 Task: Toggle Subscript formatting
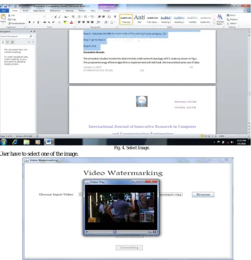49,22
